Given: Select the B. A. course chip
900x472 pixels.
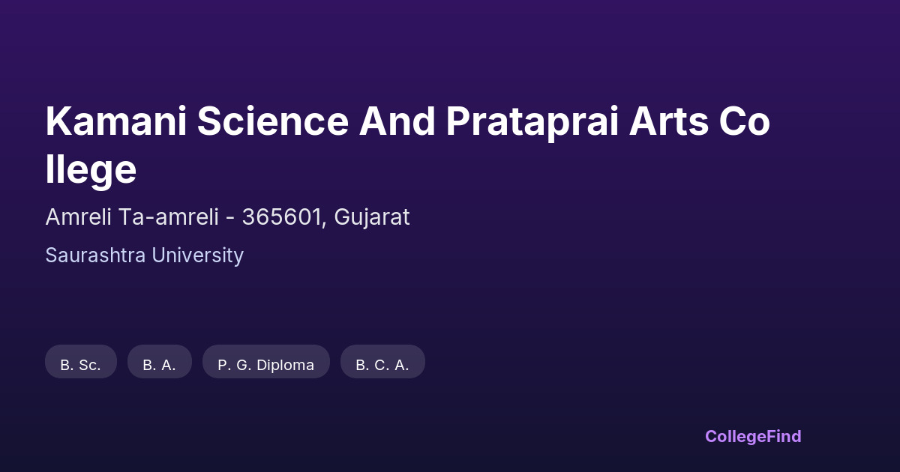Looking at the screenshot, I should (160, 365).
